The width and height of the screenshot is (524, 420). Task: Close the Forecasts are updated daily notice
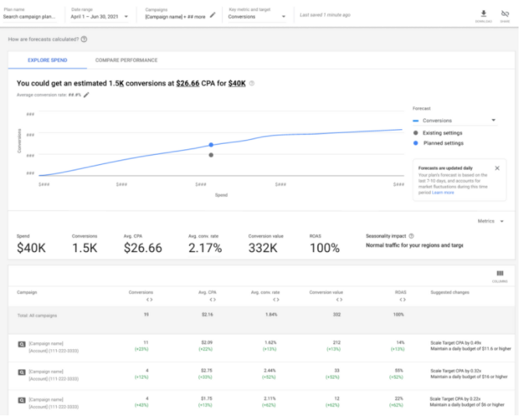[x=497, y=168]
